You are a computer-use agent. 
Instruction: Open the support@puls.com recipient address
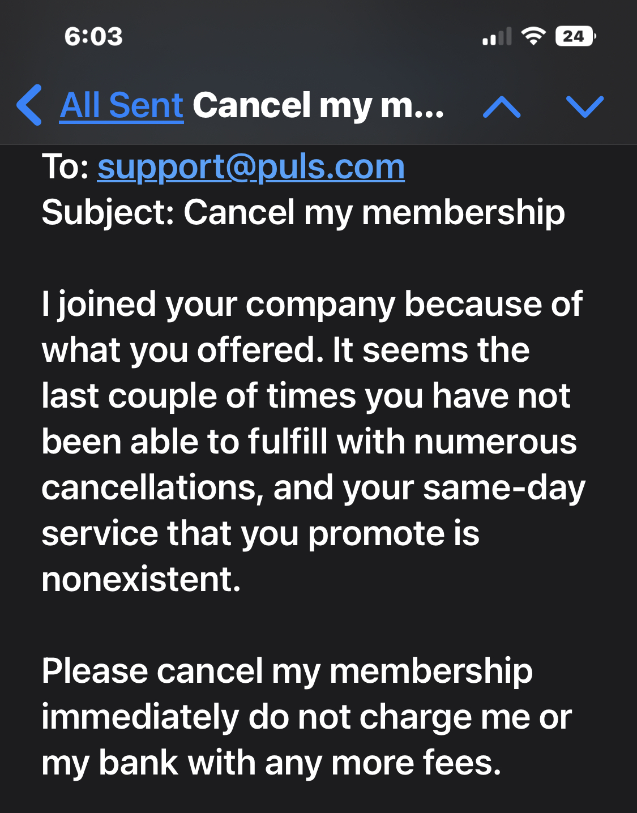pos(251,168)
